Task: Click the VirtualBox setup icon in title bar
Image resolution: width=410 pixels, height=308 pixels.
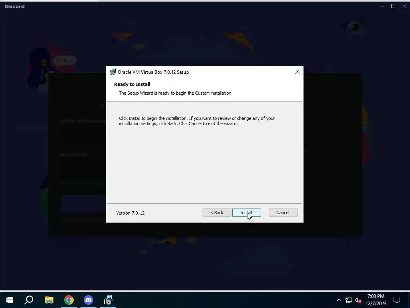Action: tap(113, 72)
